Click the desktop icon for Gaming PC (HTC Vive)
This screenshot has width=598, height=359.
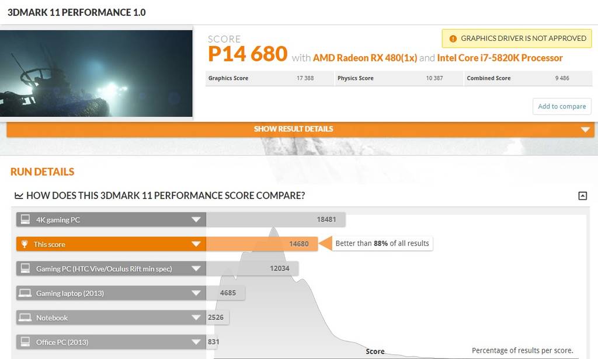[x=25, y=269]
